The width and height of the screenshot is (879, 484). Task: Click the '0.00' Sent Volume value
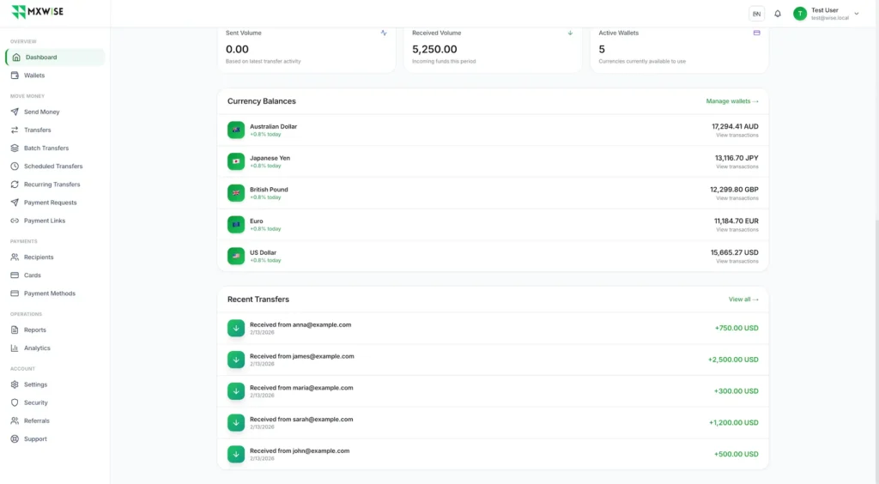point(237,49)
